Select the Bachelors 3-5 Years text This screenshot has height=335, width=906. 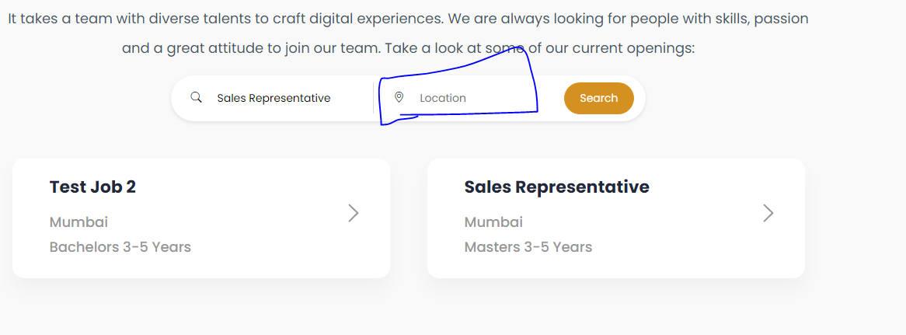pyautogui.click(x=120, y=247)
